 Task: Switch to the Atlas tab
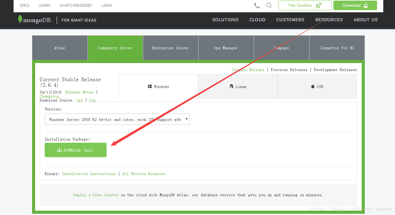[60, 48]
